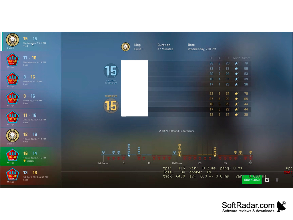
Task: Click the single blue skull above 1st Round
Action: (x=103, y=152)
